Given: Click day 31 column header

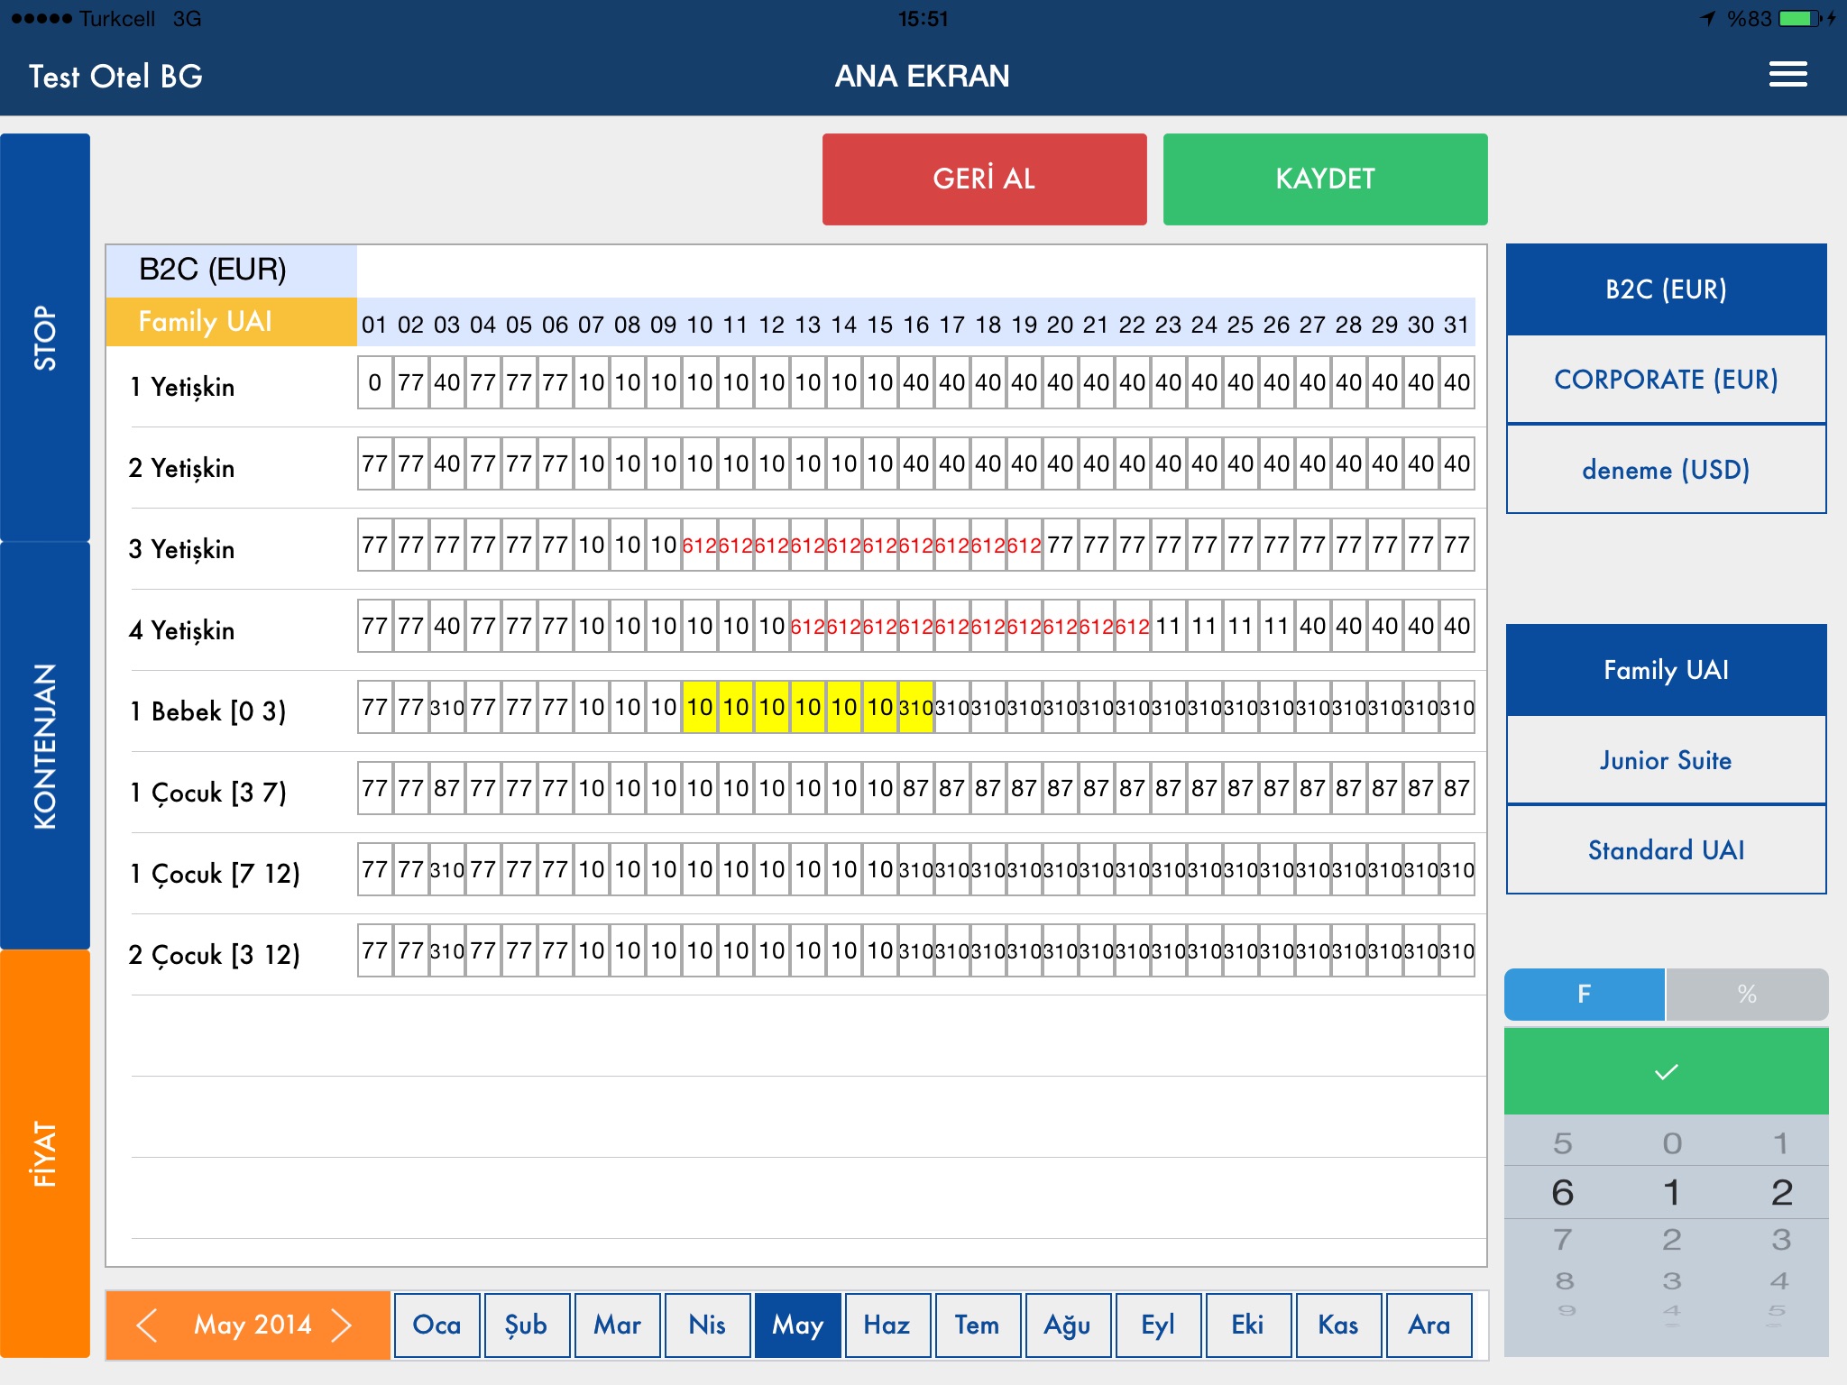Looking at the screenshot, I should [x=1457, y=325].
